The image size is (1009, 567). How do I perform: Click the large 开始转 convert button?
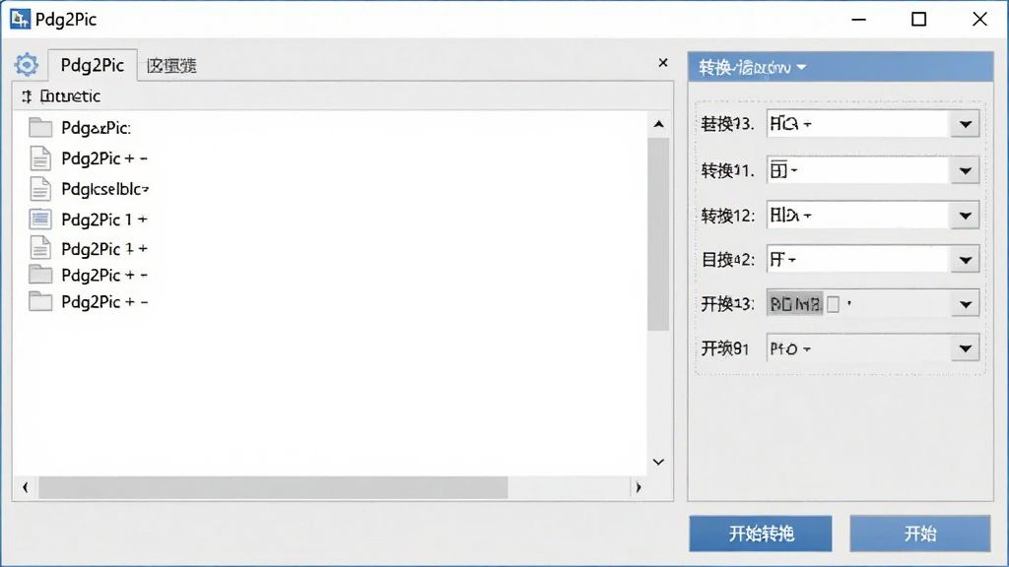[761, 534]
